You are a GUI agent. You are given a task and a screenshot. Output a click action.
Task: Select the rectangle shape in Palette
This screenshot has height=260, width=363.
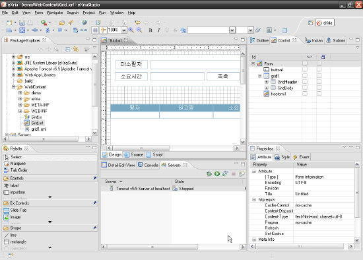pyautogui.click(x=15, y=242)
